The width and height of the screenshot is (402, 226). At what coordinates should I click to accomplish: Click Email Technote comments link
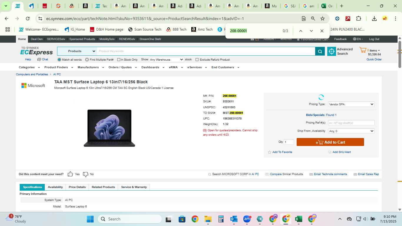(x=330, y=174)
